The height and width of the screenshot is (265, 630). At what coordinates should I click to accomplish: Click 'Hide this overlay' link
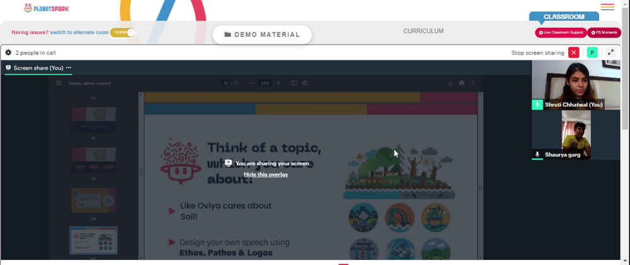tap(266, 175)
